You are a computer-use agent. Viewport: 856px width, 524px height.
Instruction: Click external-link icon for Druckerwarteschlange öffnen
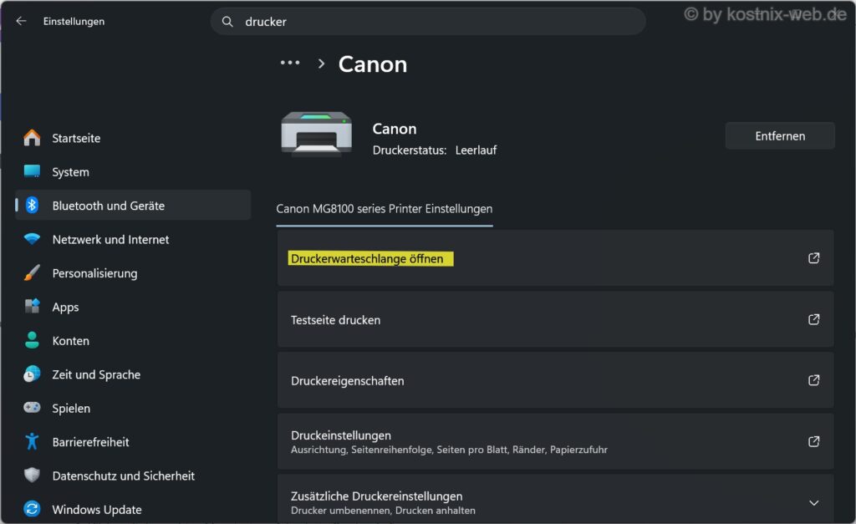pyautogui.click(x=814, y=257)
